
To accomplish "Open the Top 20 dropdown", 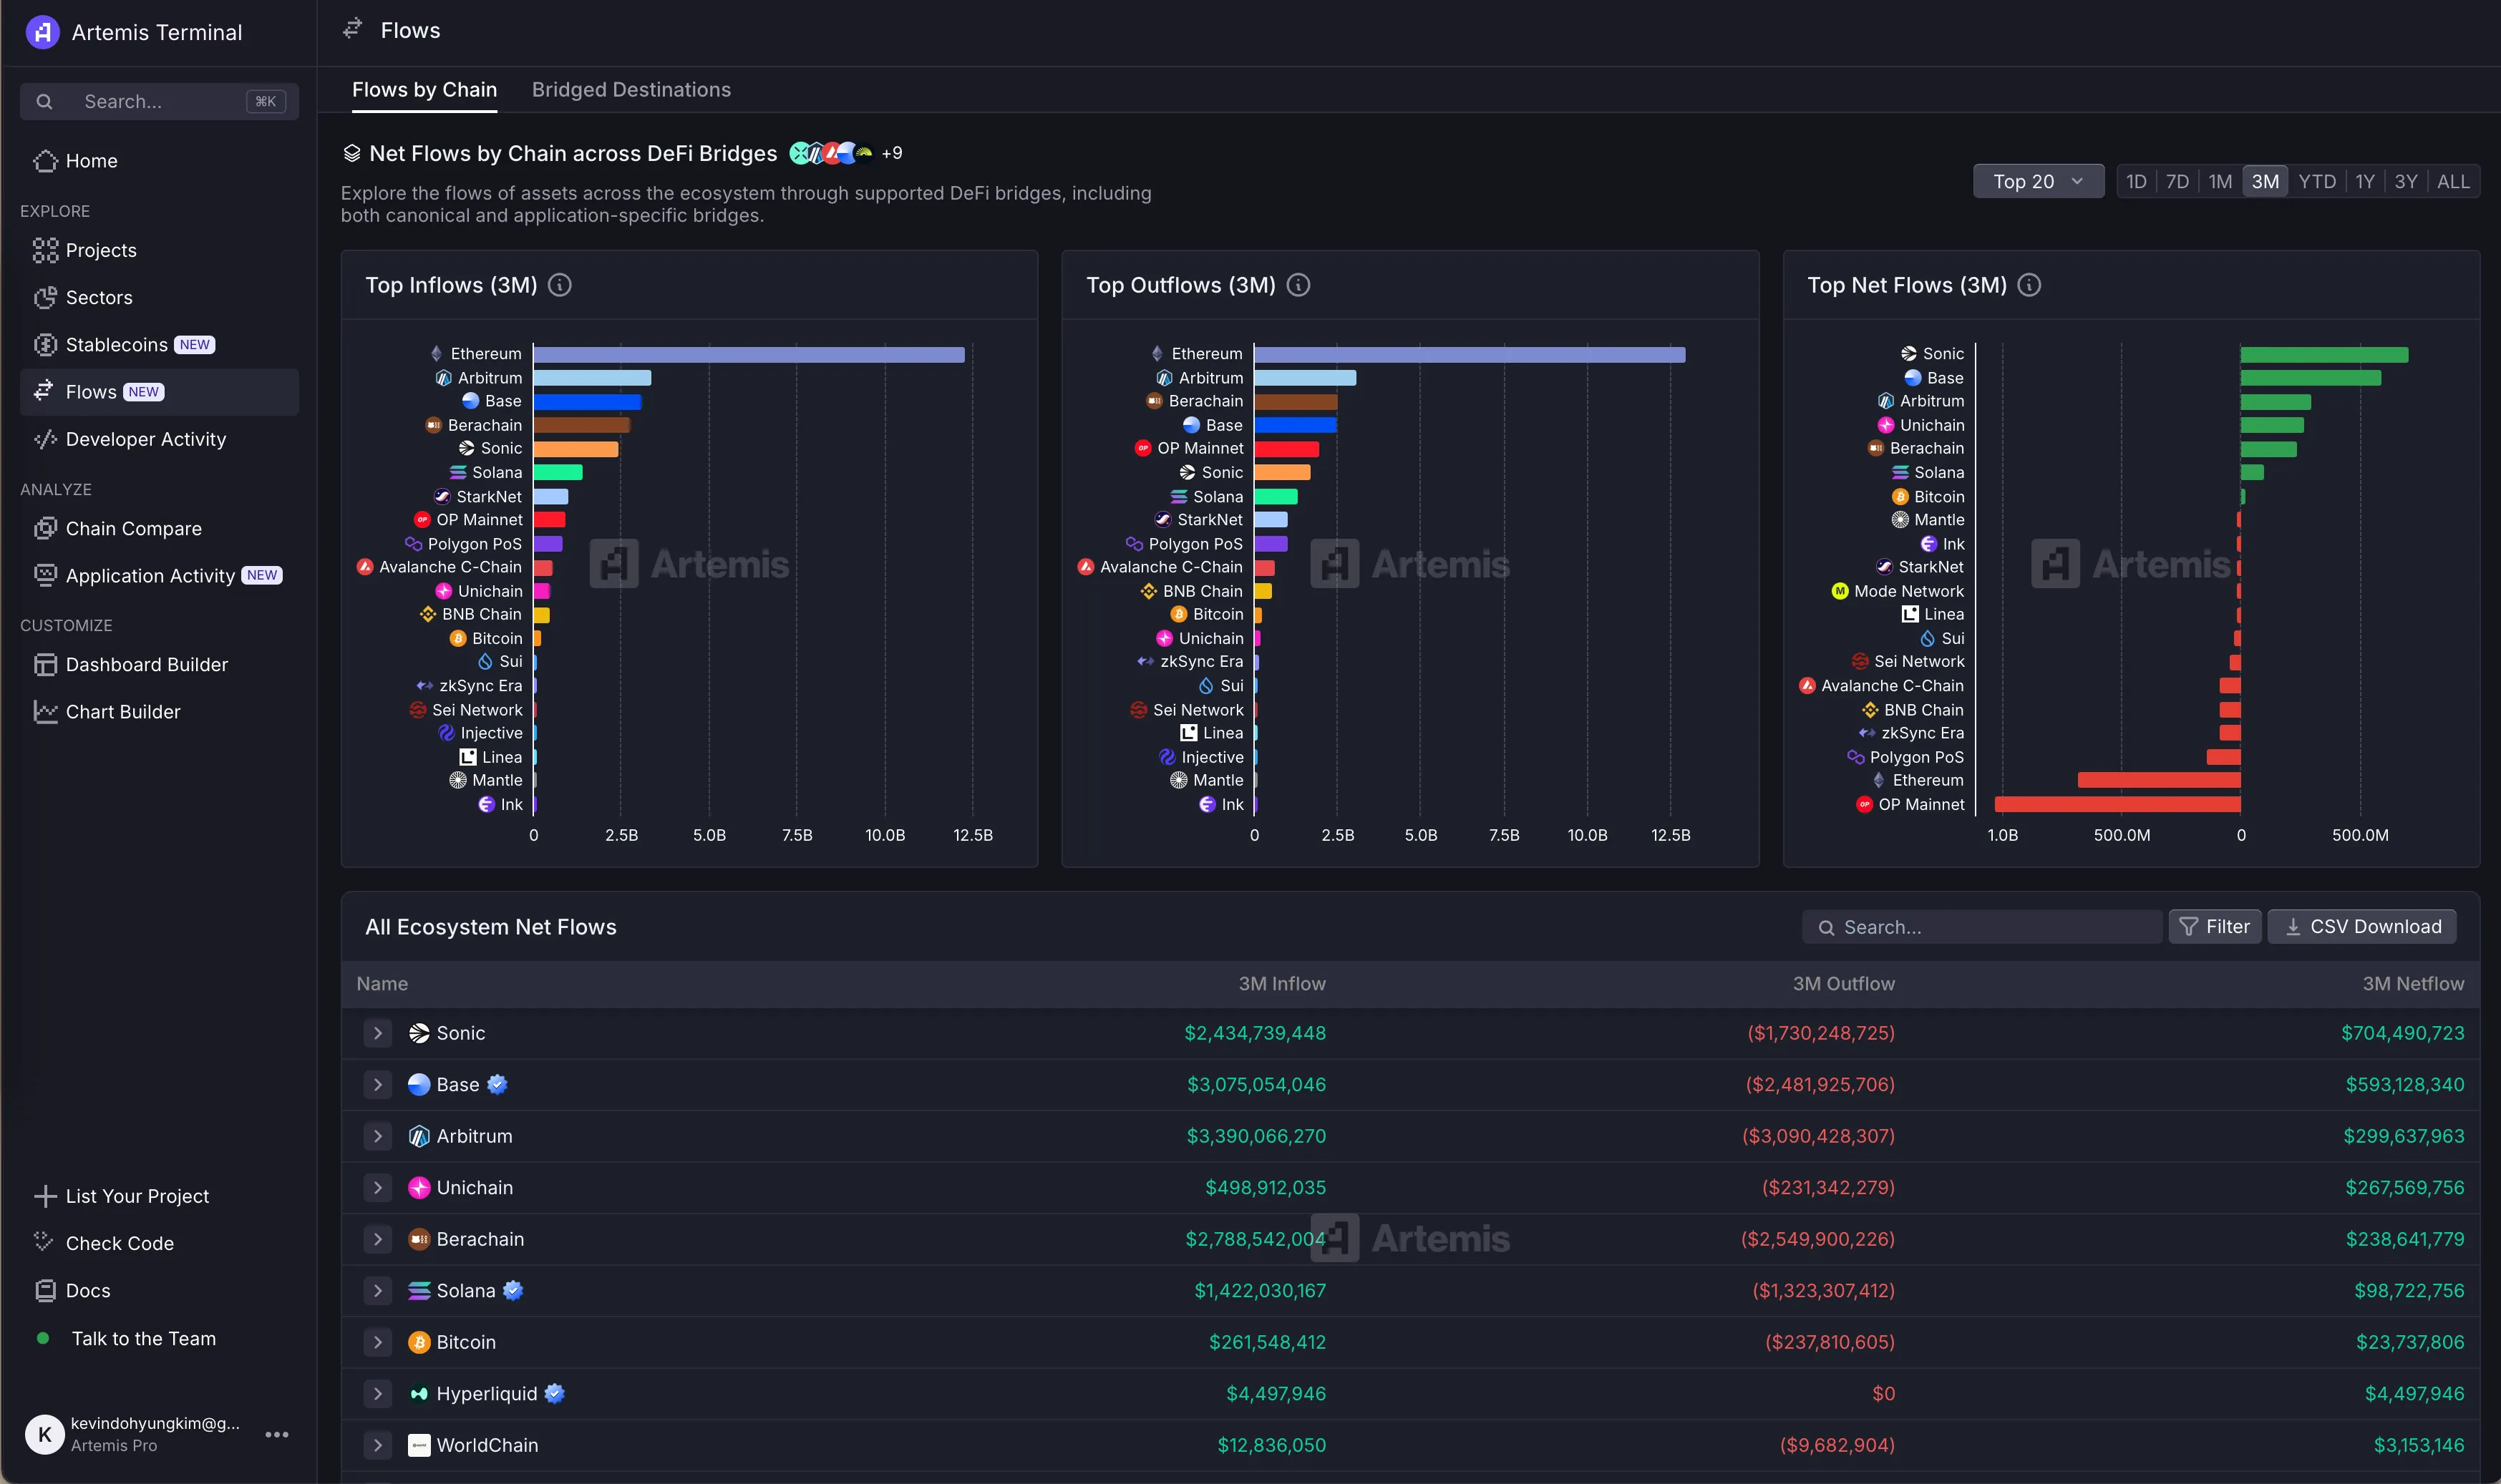I will click(2037, 181).
